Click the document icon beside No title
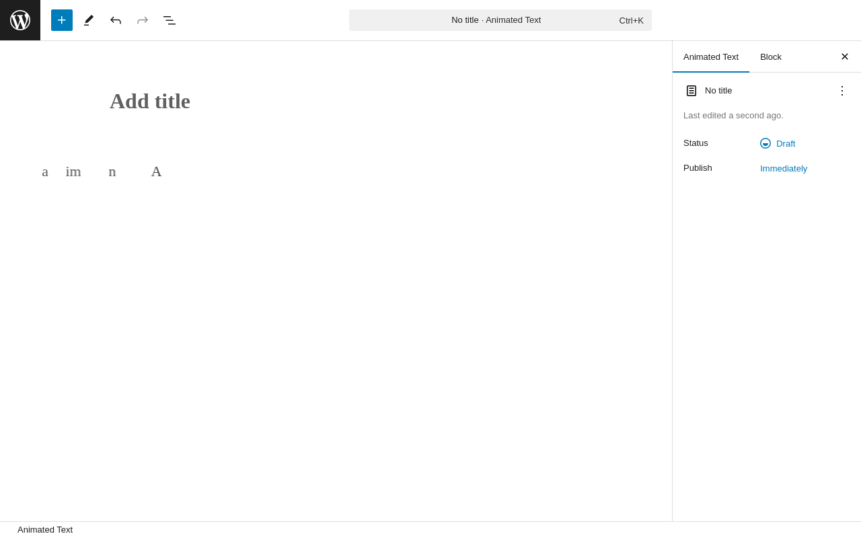Image resolution: width=861 pixels, height=538 pixels. (x=691, y=91)
